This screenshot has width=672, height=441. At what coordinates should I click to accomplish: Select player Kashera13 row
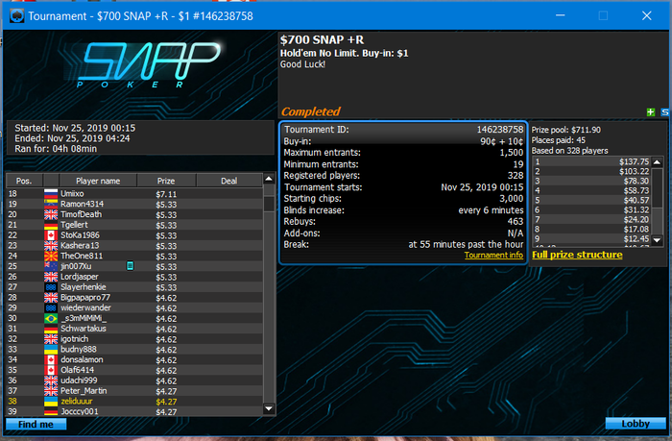pyautogui.click(x=134, y=246)
